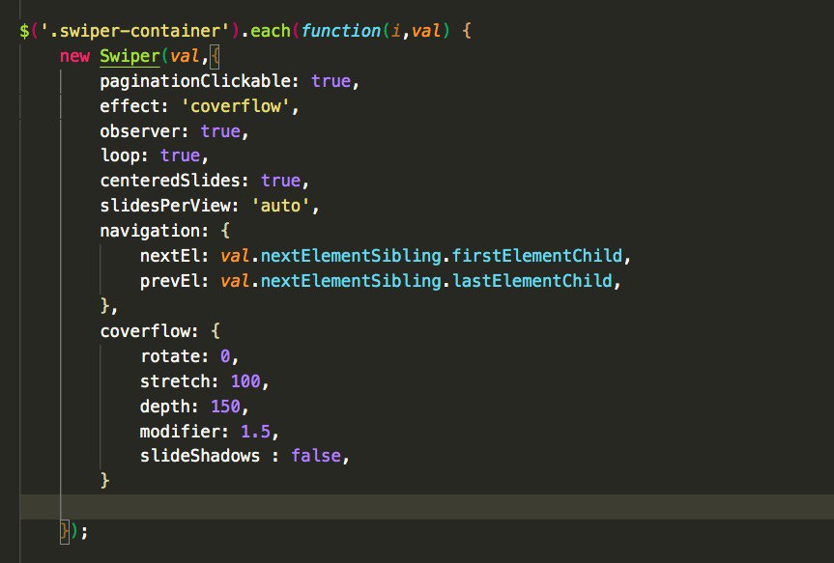Viewport: 834px width, 563px height.
Task: Click lastElementChild in the prevEl line
Action: click(x=532, y=281)
